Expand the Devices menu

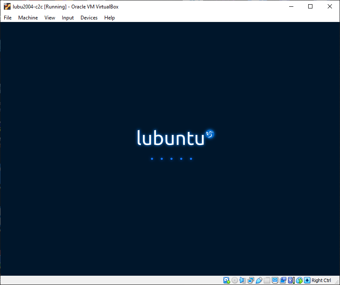tap(89, 18)
